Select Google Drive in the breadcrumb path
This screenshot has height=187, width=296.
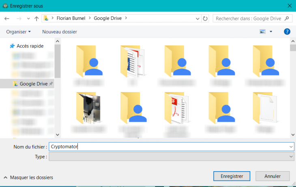[107, 18]
